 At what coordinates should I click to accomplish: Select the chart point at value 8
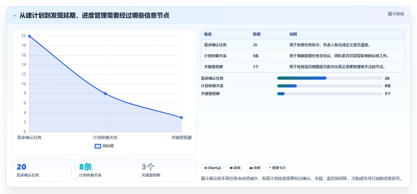point(105,94)
